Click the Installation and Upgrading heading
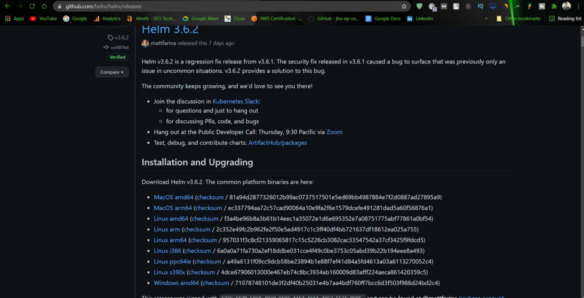584x298 pixels. [x=197, y=162]
